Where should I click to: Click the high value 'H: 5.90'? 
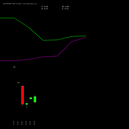tap(65, 7)
